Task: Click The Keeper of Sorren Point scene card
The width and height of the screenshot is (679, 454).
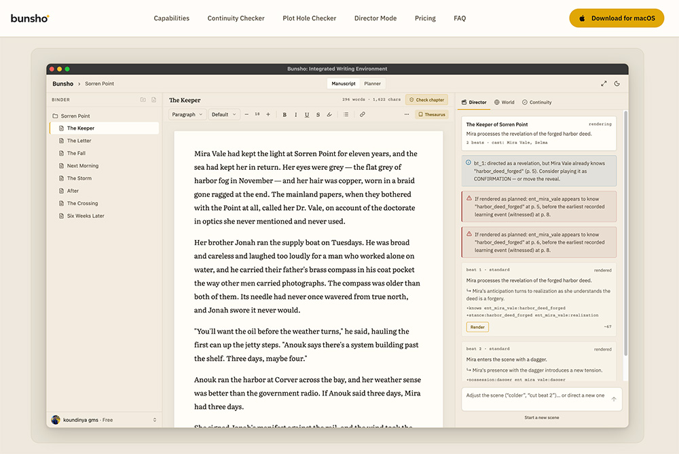Action: [538, 133]
